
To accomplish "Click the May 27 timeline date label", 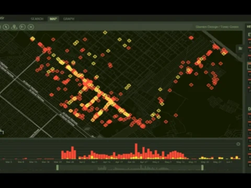I will tap(217, 162).
